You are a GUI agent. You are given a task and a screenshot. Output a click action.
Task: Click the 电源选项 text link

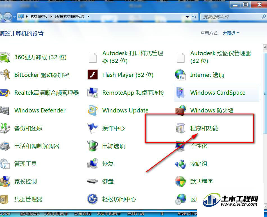coord(114,146)
